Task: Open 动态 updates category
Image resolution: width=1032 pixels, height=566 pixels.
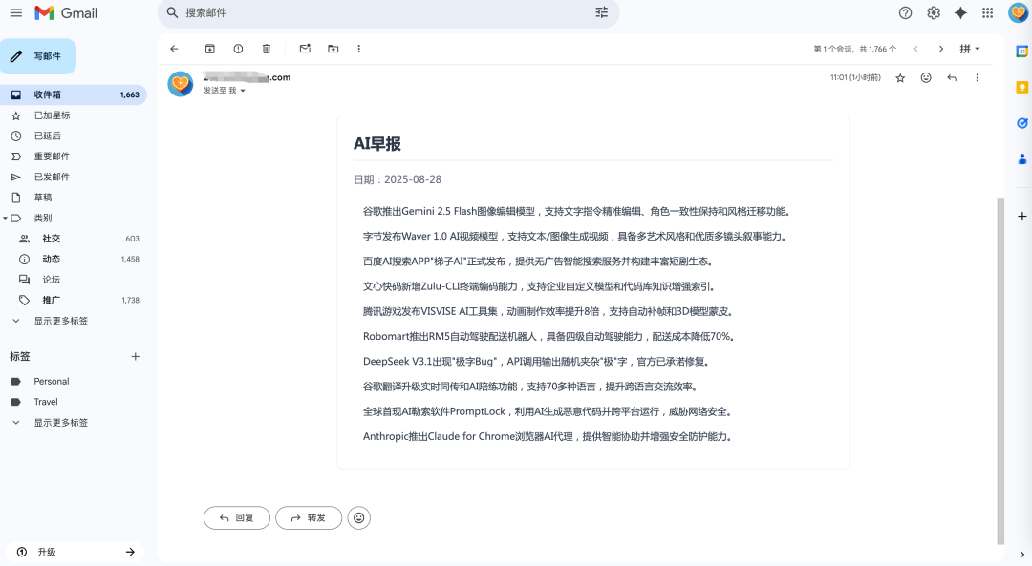Action: [73, 259]
